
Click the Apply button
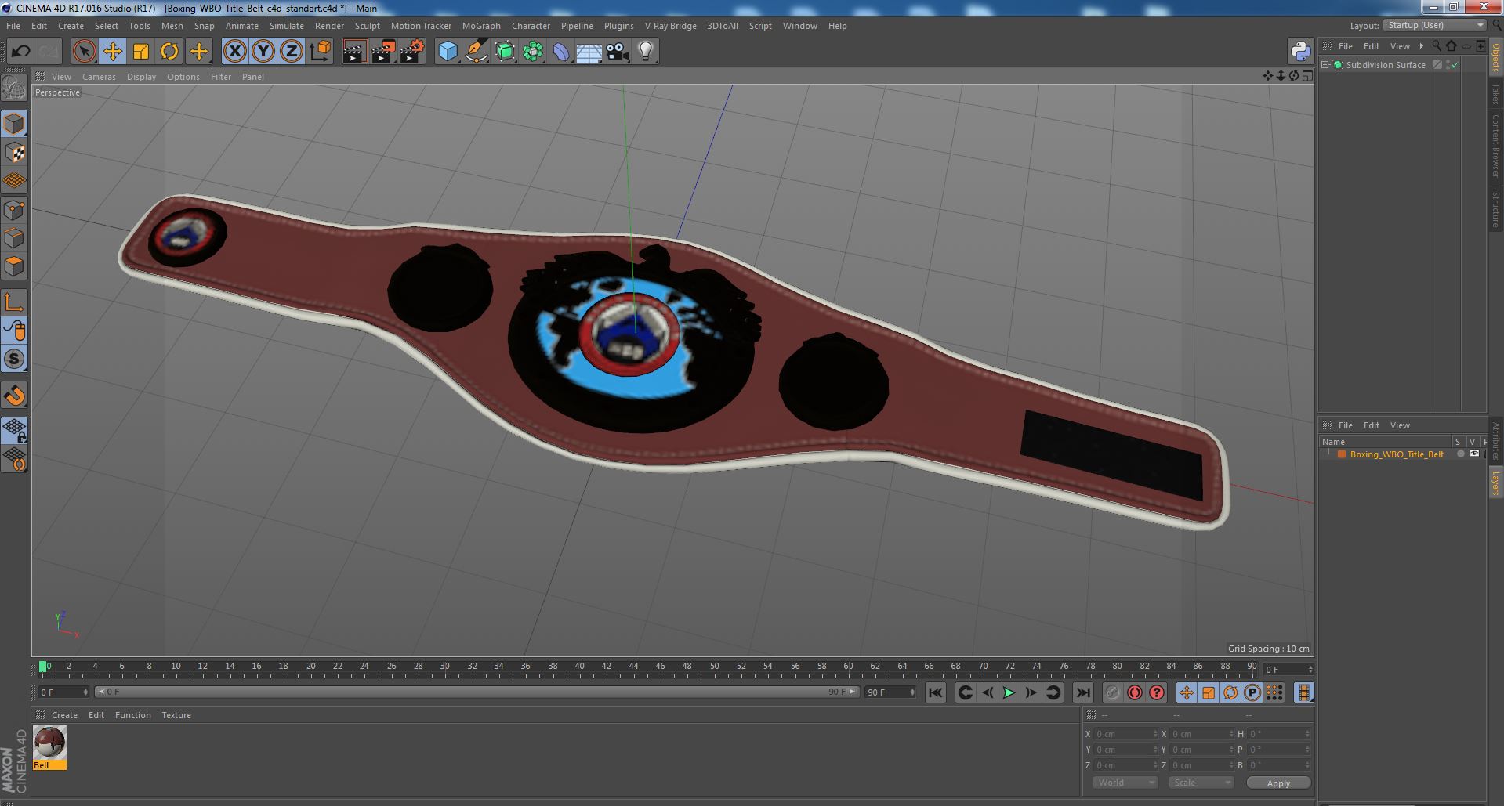(x=1277, y=783)
